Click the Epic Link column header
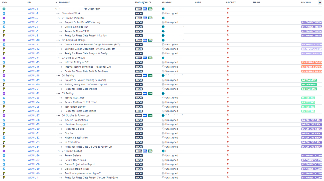Screen dimensions: 324x181 click(306, 3)
